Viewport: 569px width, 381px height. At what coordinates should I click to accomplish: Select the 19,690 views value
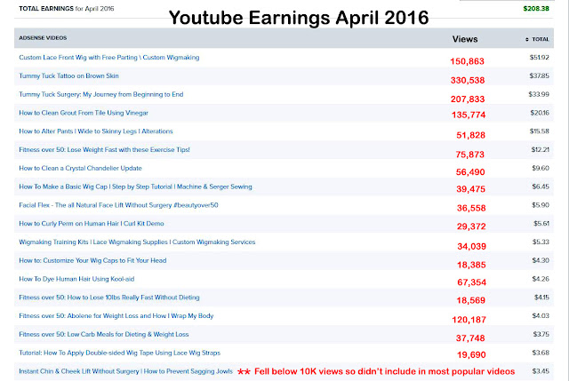click(471, 355)
